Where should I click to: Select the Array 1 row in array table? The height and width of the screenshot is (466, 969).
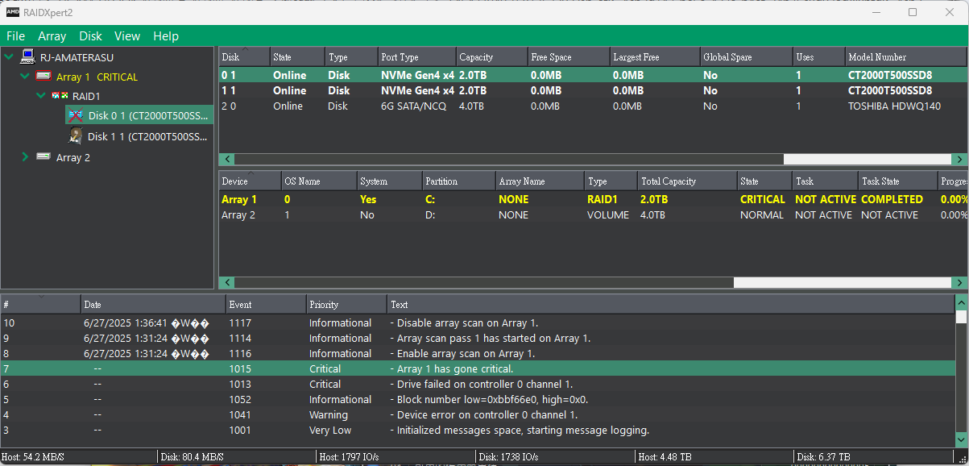pyautogui.click(x=593, y=199)
